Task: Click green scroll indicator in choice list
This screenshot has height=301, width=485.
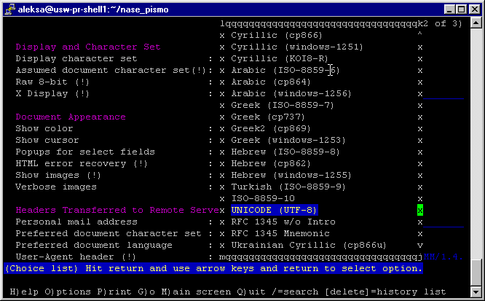Action: pos(420,210)
